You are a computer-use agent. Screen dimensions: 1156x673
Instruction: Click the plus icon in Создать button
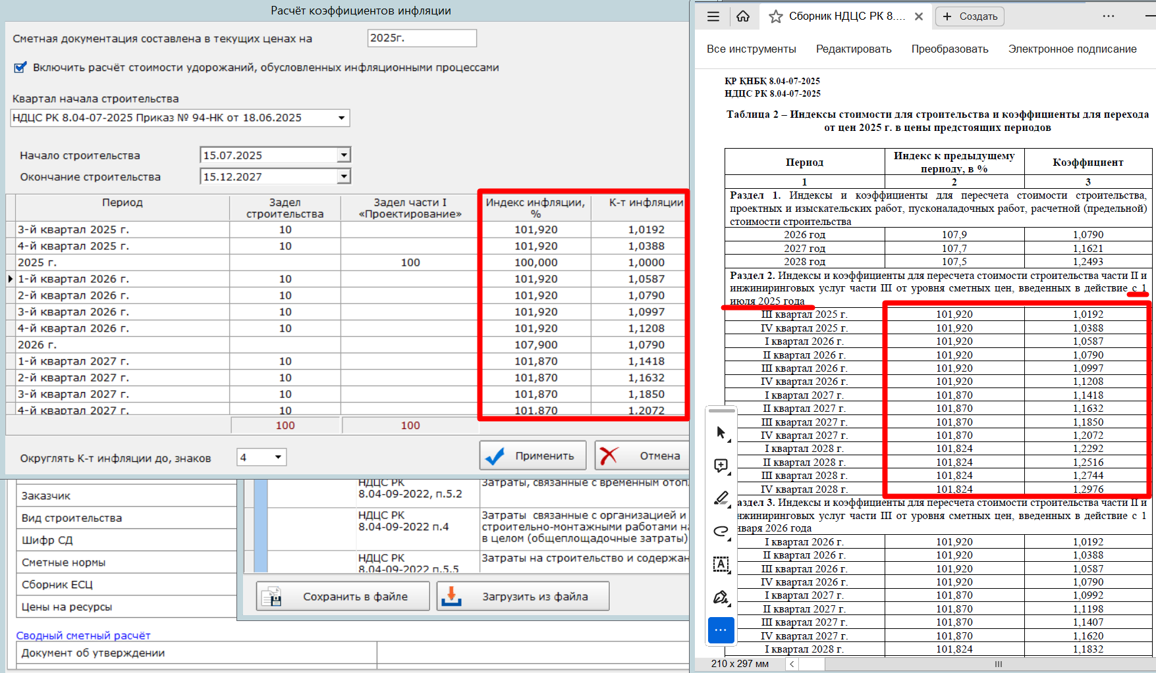[x=947, y=16]
